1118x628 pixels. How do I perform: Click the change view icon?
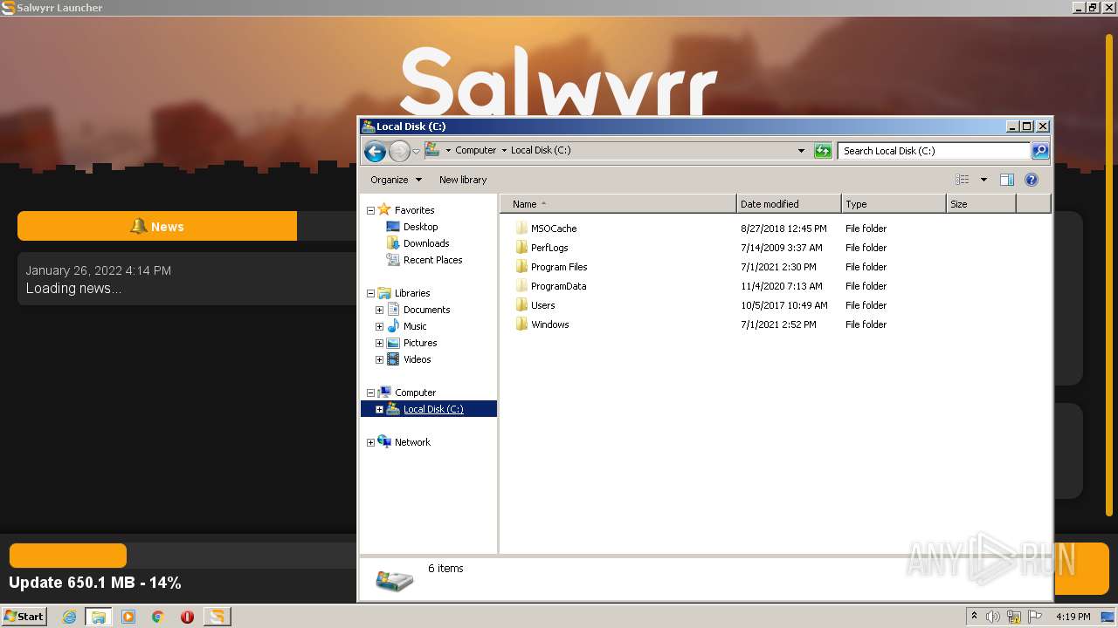[x=962, y=180]
